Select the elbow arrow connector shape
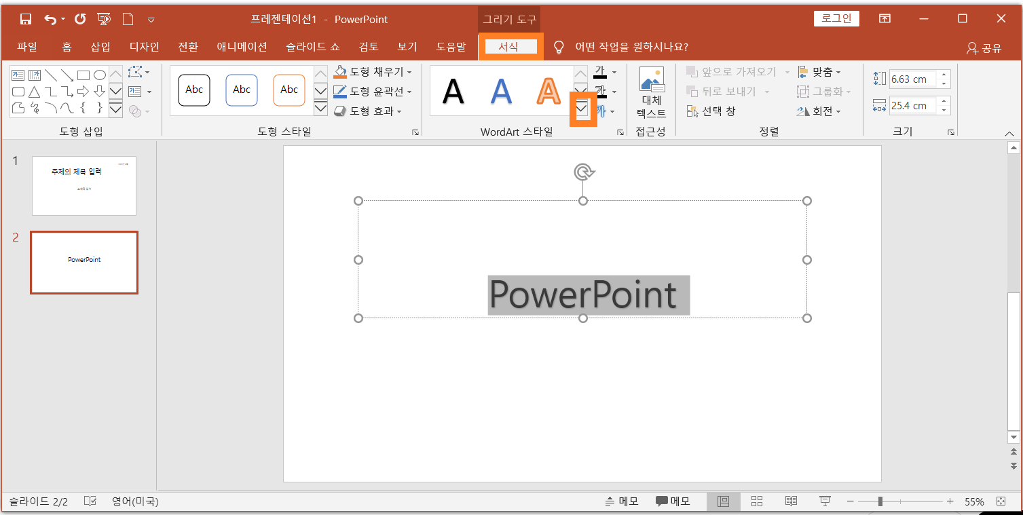 [67, 91]
